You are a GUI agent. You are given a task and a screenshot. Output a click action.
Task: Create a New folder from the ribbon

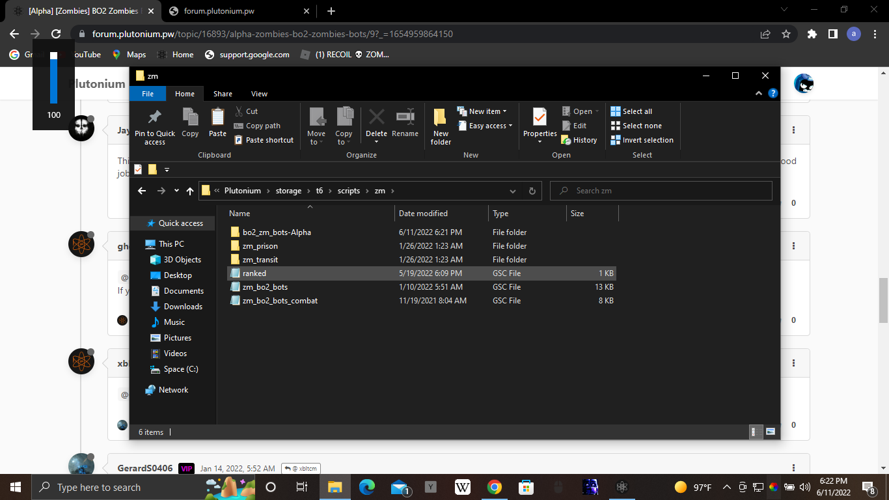click(x=441, y=127)
